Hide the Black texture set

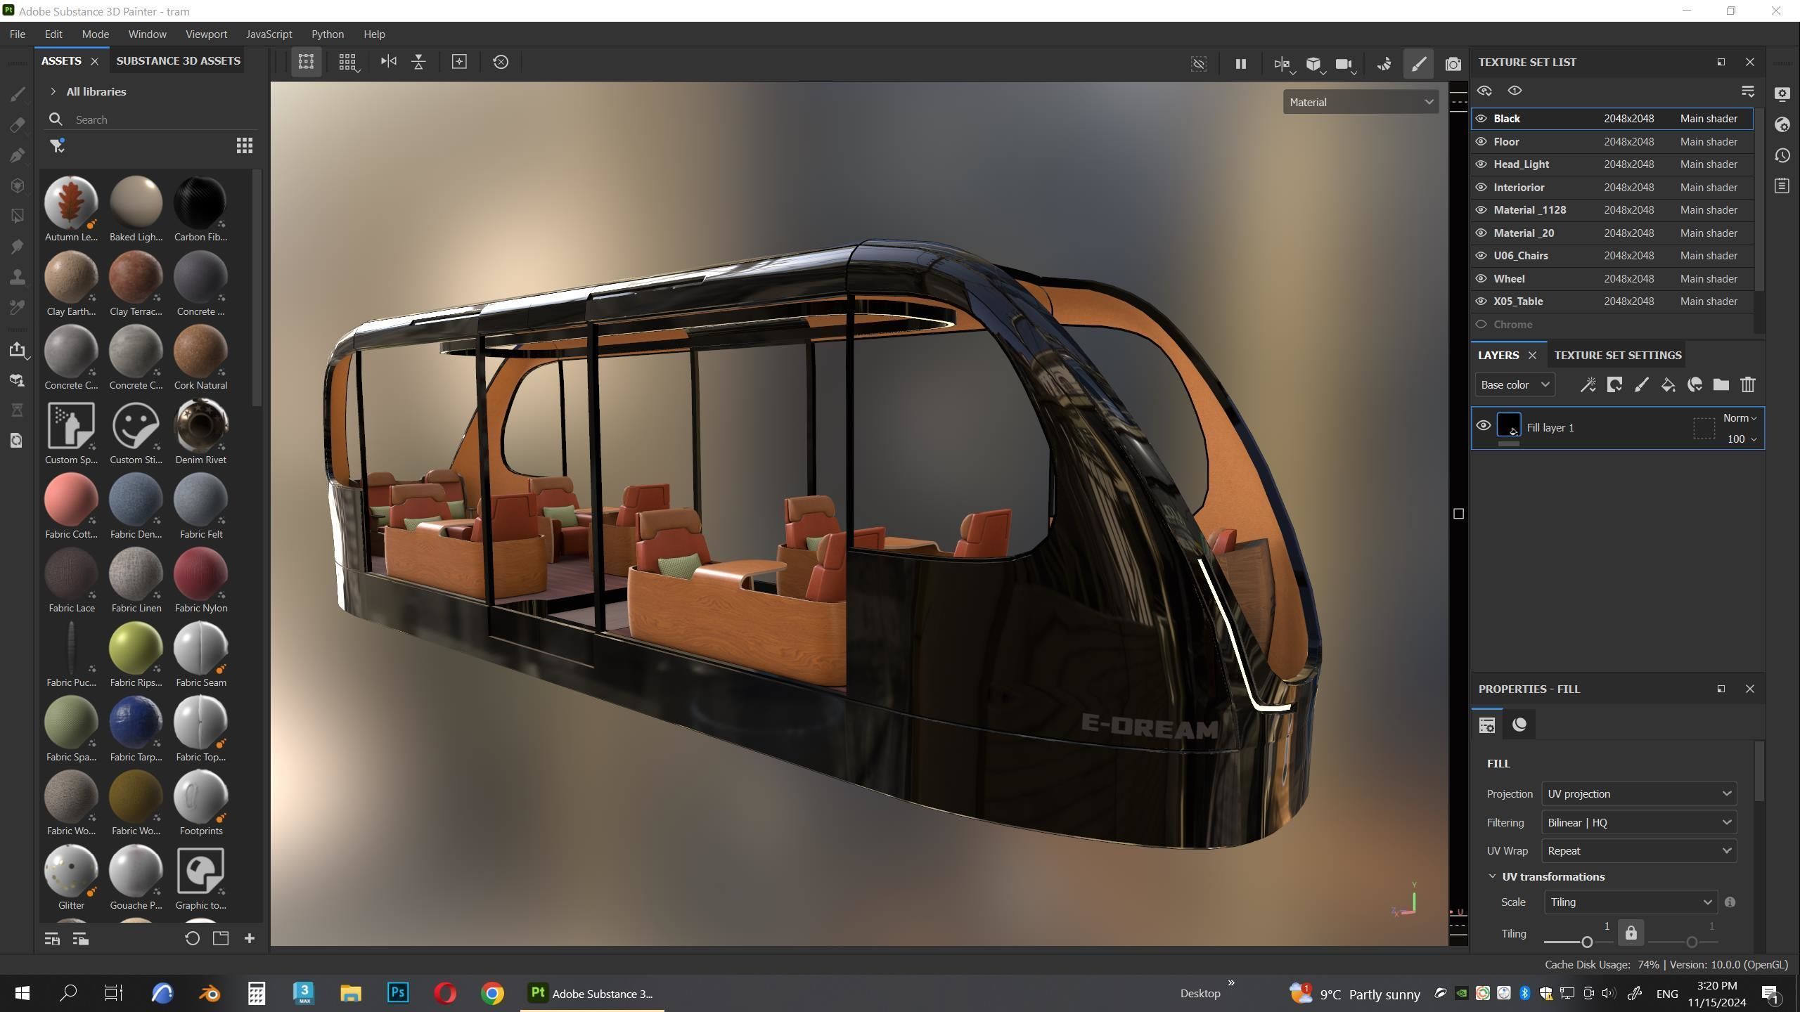1481,119
